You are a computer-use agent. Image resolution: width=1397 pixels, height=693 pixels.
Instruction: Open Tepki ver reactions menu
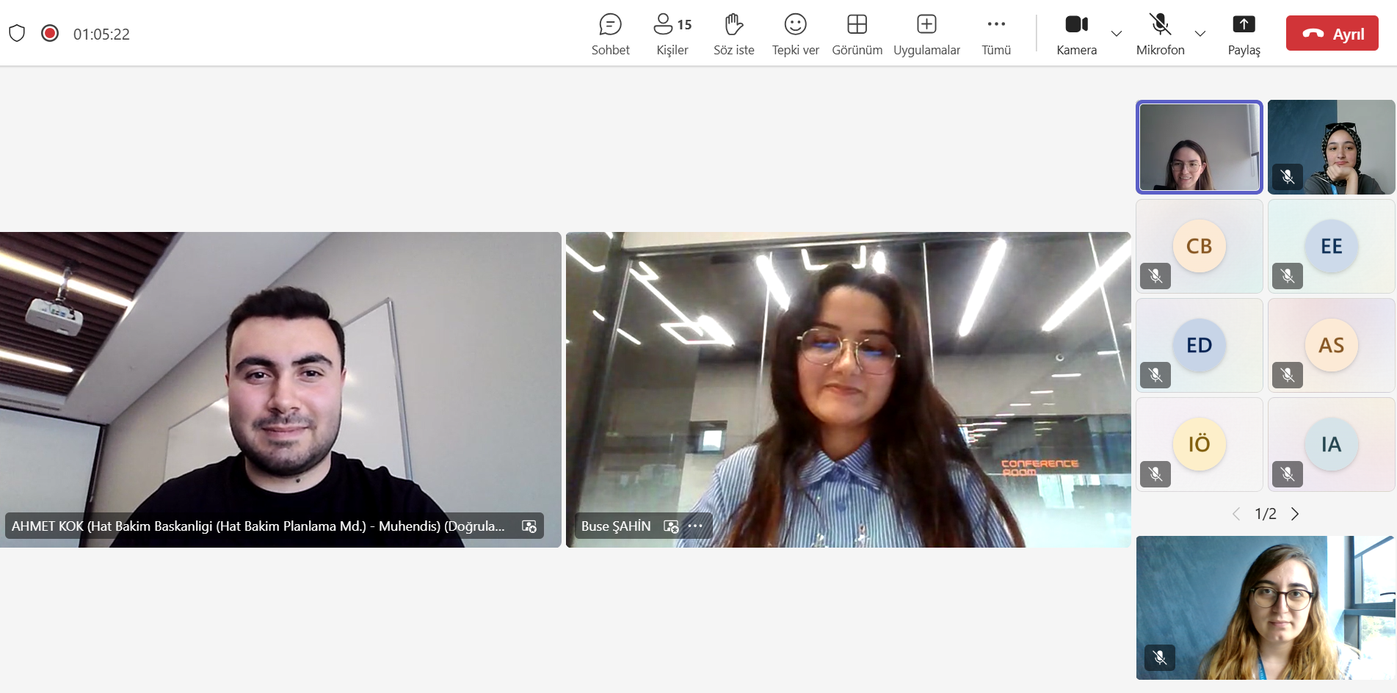[795, 34]
